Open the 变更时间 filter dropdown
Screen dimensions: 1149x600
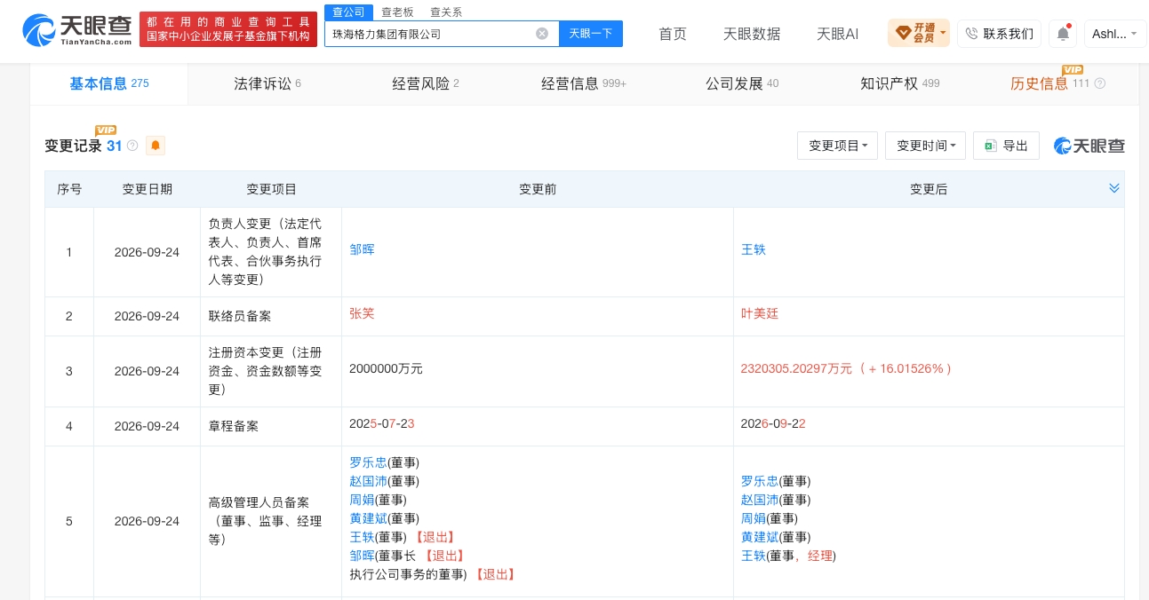925,146
